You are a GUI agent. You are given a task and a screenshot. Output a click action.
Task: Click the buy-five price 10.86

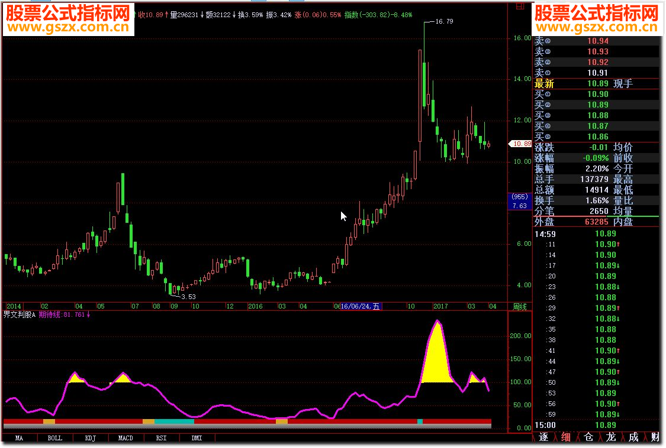597,137
